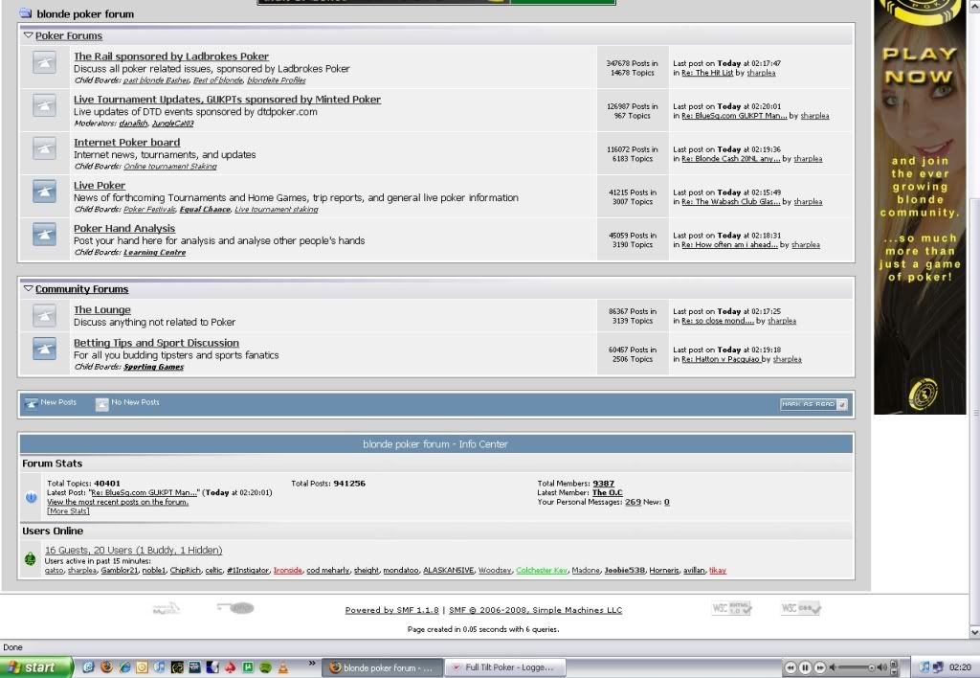This screenshot has height=678, width=980.
Task: Collapse the Poker Forums category
Action: pyautogui.click(x=28, y=35)
